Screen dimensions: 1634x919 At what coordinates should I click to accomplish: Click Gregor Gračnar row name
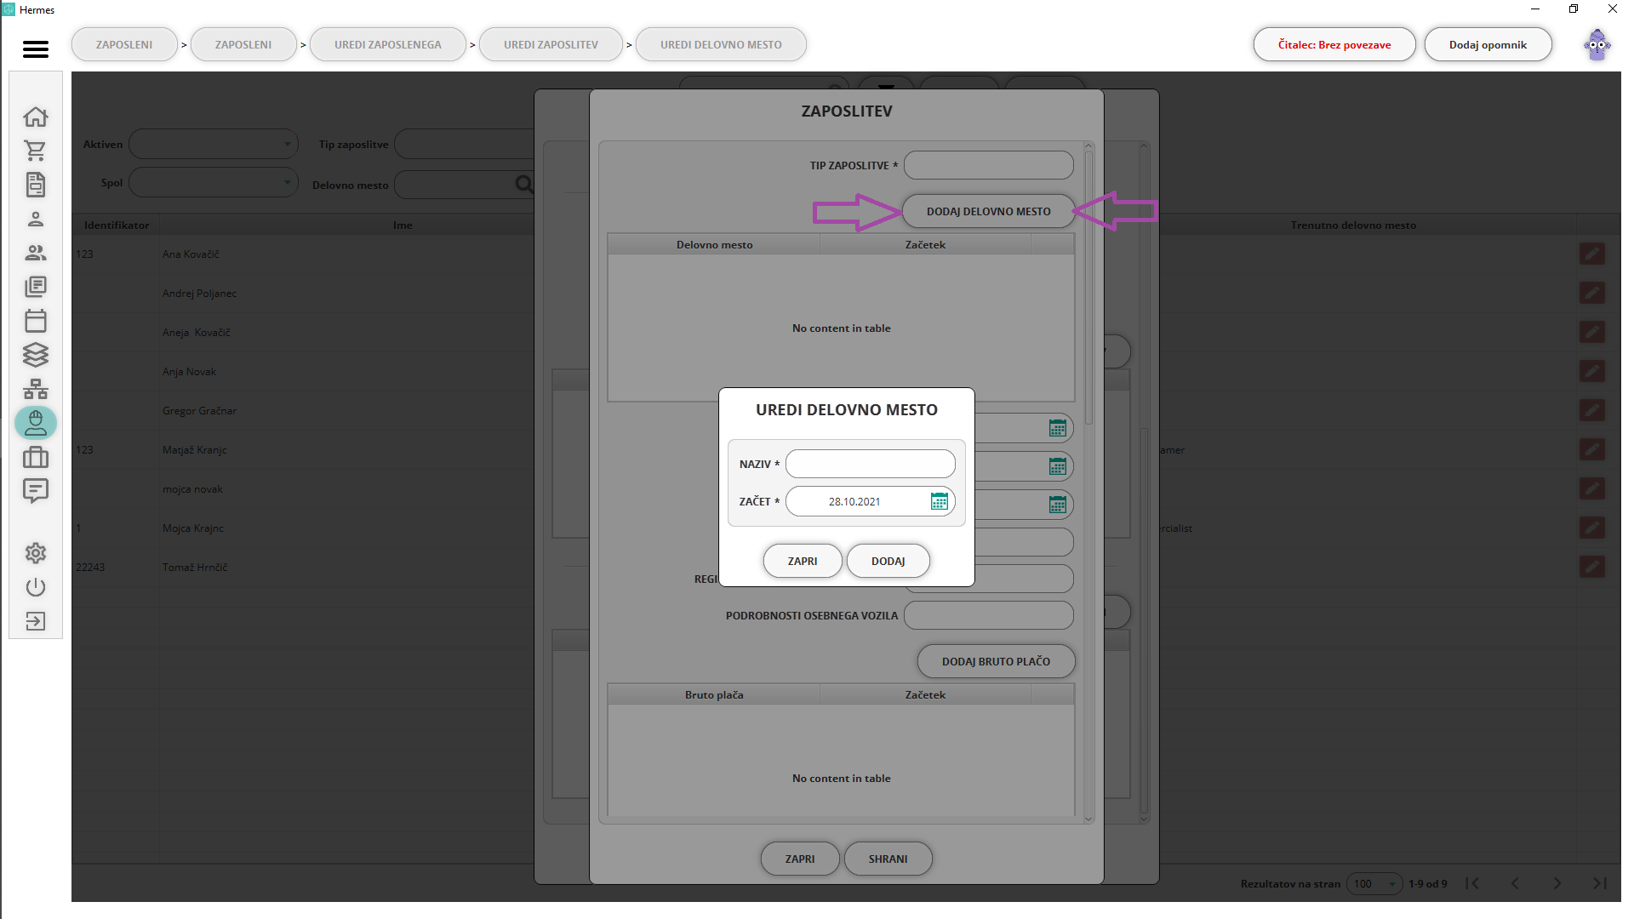click(199, 411)
